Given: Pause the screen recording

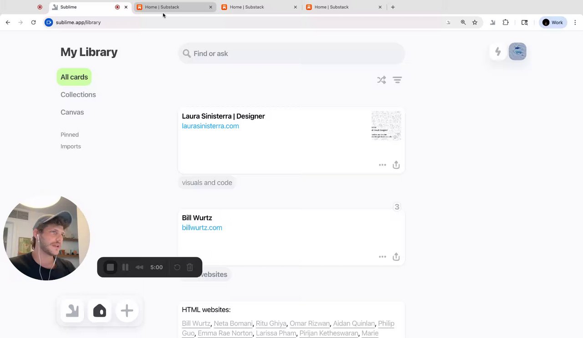Looking at the screenshot, I should [x=125, y=267].
